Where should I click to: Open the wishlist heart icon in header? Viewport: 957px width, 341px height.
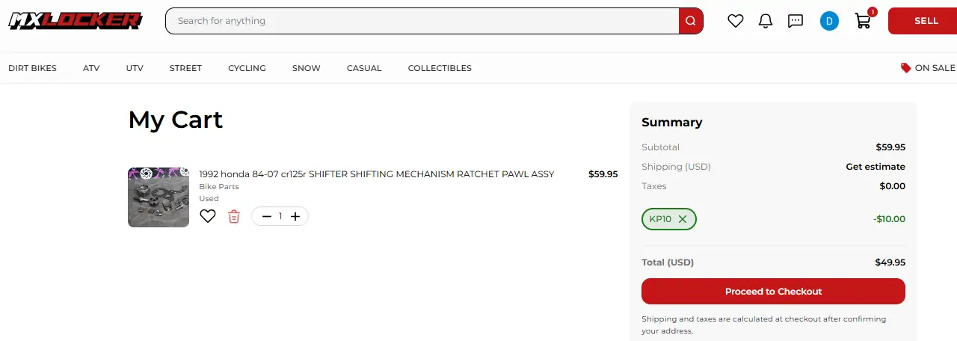coord(736,21)
